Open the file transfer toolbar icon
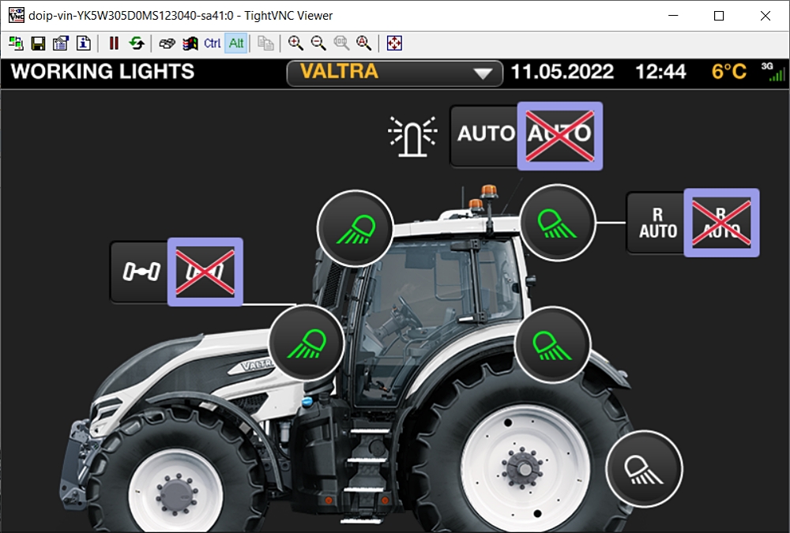The image size is (790, 533). coord(265,43)
